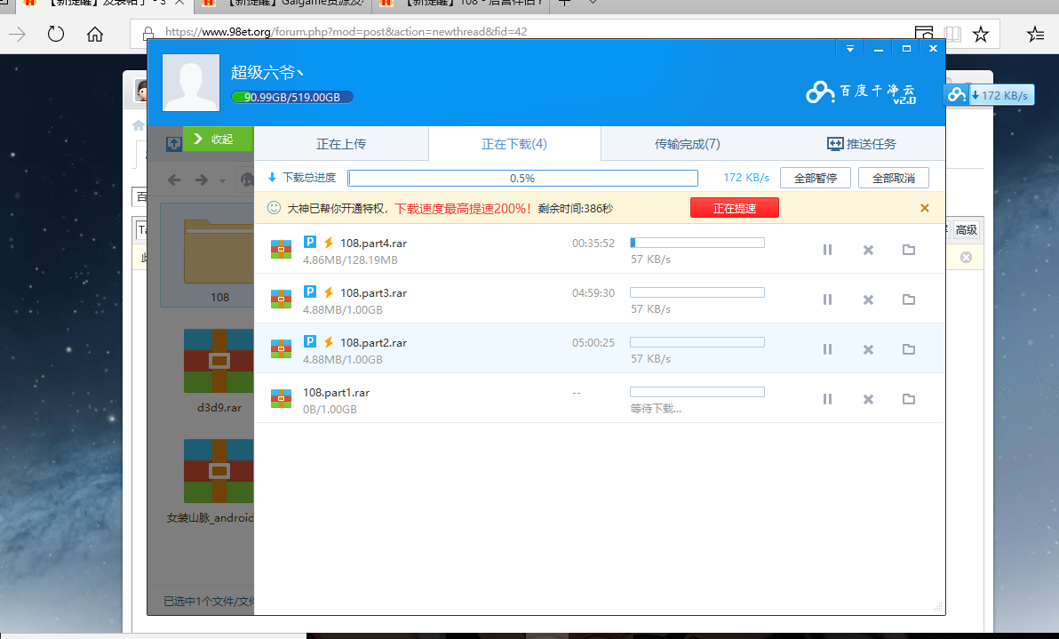Click the 全部取消 button
Image resolution: width=1059 pixels, height=639 pixels.
pyautogui.click(x=894, y=178)
